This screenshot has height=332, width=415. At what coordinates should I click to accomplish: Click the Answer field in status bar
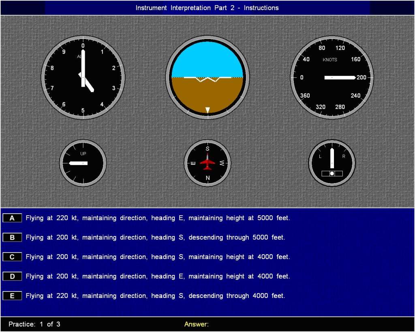tap(197, 324)
